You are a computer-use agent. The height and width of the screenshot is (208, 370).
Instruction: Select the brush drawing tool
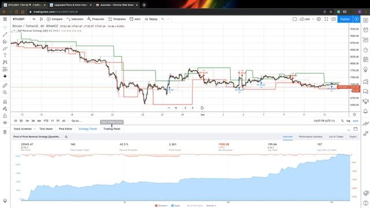[5, 49]
